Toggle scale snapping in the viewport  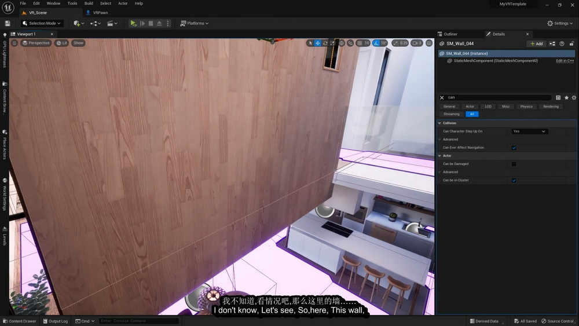coord(395,43)
